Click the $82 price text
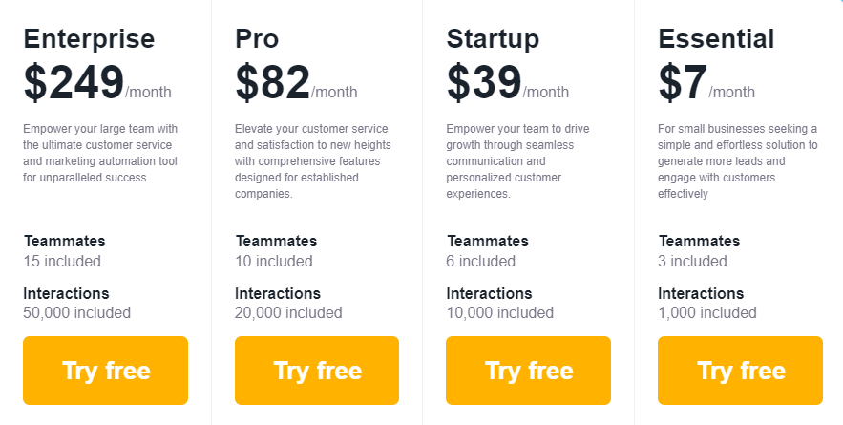 (x=273, y=83)
